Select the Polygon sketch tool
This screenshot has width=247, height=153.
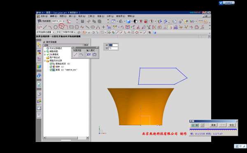[x=77, y=27]
